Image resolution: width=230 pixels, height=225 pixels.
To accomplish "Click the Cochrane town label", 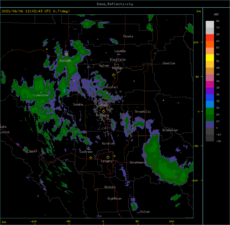I will (86, 152).
